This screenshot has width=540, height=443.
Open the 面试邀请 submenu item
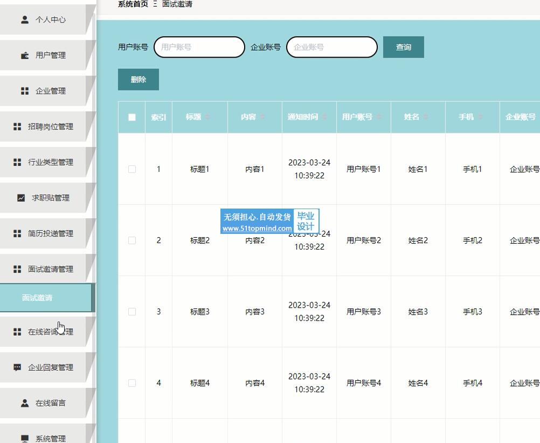click(x=37, y=298)
